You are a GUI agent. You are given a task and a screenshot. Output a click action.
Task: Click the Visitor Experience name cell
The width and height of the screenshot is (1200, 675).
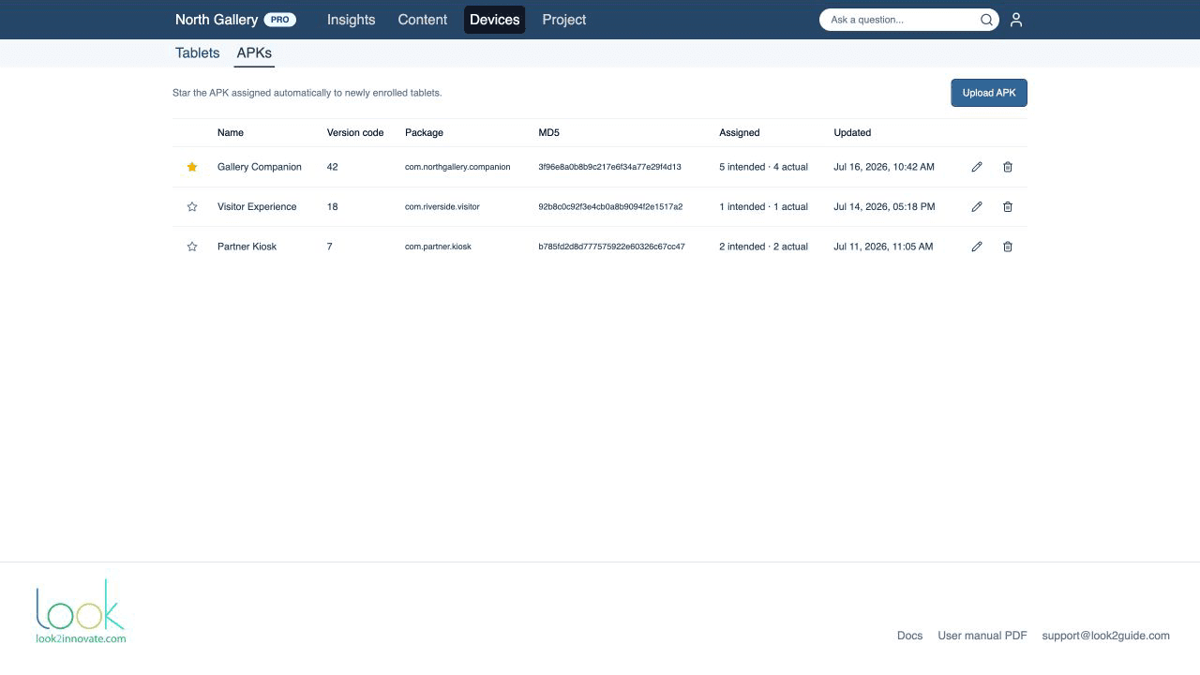click(257, 207)
